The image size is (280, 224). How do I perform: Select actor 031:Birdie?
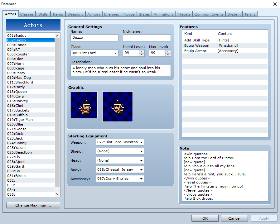point(31,176)
